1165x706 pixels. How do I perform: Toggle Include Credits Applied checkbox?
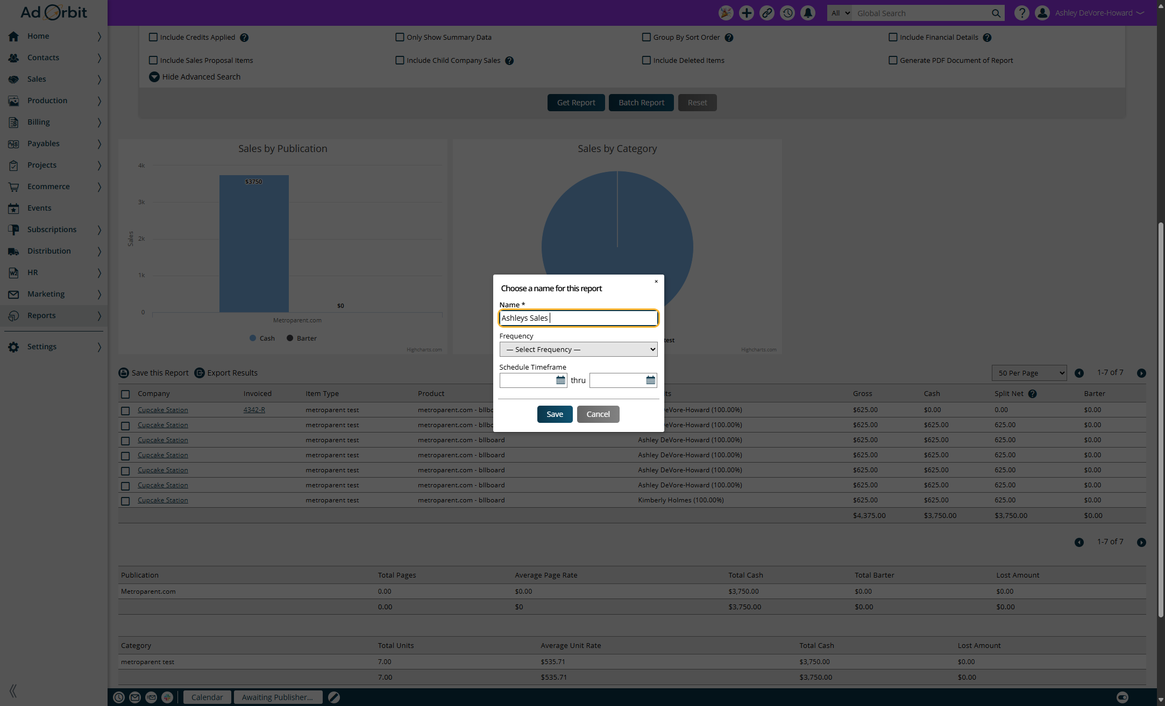tap(153, 37)
